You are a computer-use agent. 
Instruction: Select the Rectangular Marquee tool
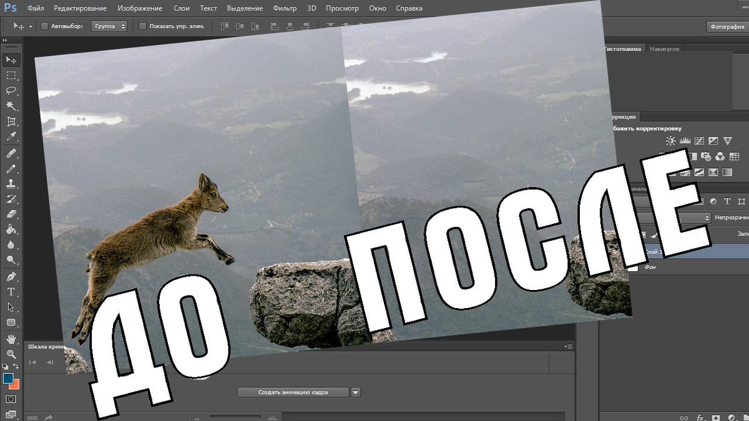11,75
